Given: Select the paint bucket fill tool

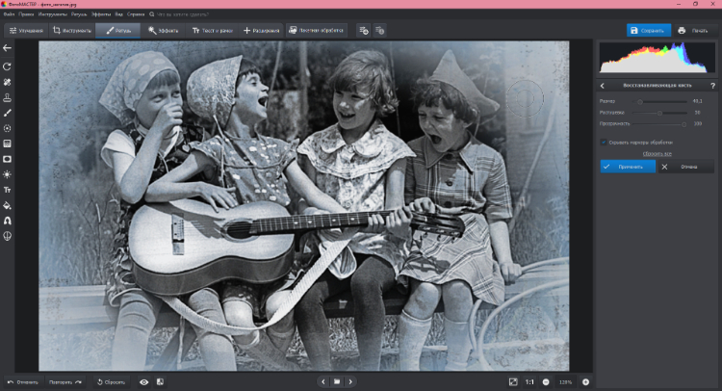Looking at the screenshot, I should pyautogui.click(x=8, y=205).
